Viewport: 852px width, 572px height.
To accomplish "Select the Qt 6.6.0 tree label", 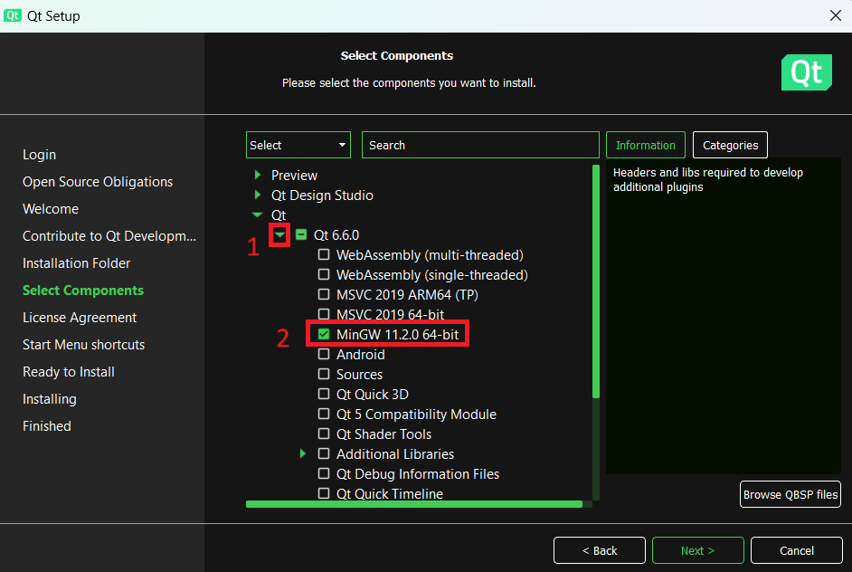I will (336, 235).
